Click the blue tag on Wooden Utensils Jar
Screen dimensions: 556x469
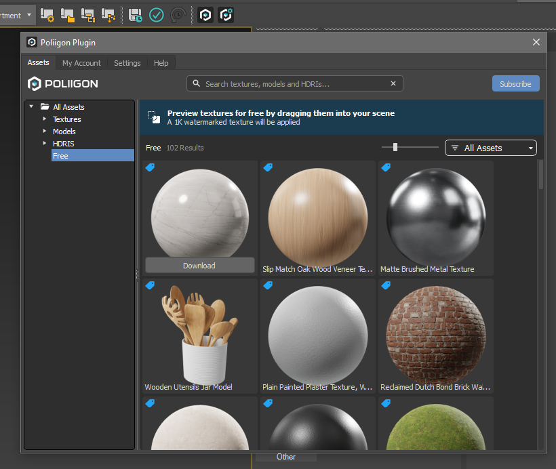tap(150, 285)
